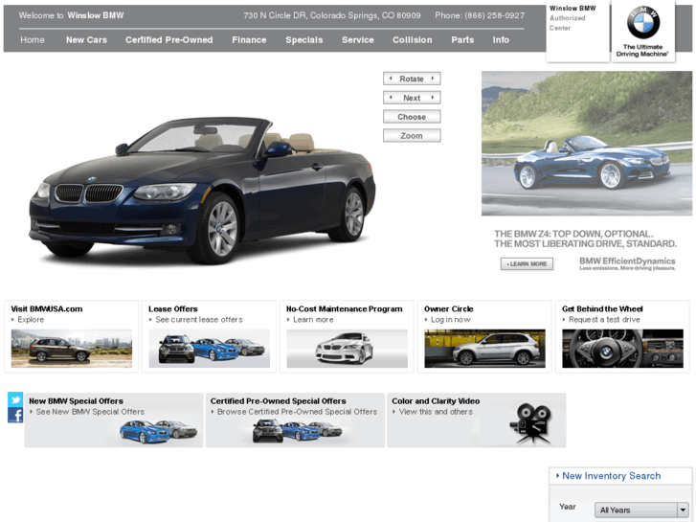The image size is (696, 522).
Task: Click the Visit BMWUSA.com SUV thumbnail
Action: pyautogui.click(x=72, y=349)
